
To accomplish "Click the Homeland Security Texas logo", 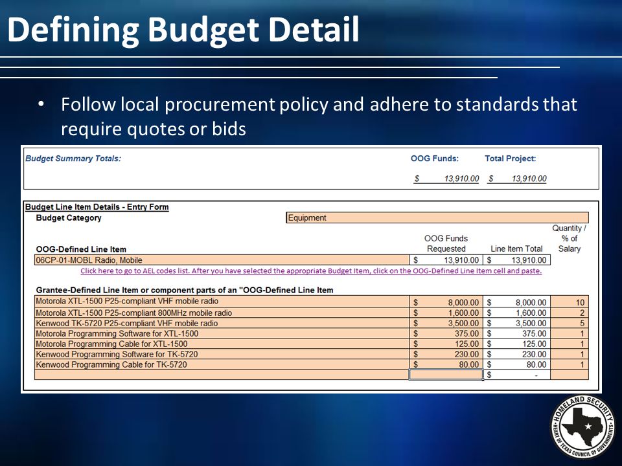I will click(582, 428).
